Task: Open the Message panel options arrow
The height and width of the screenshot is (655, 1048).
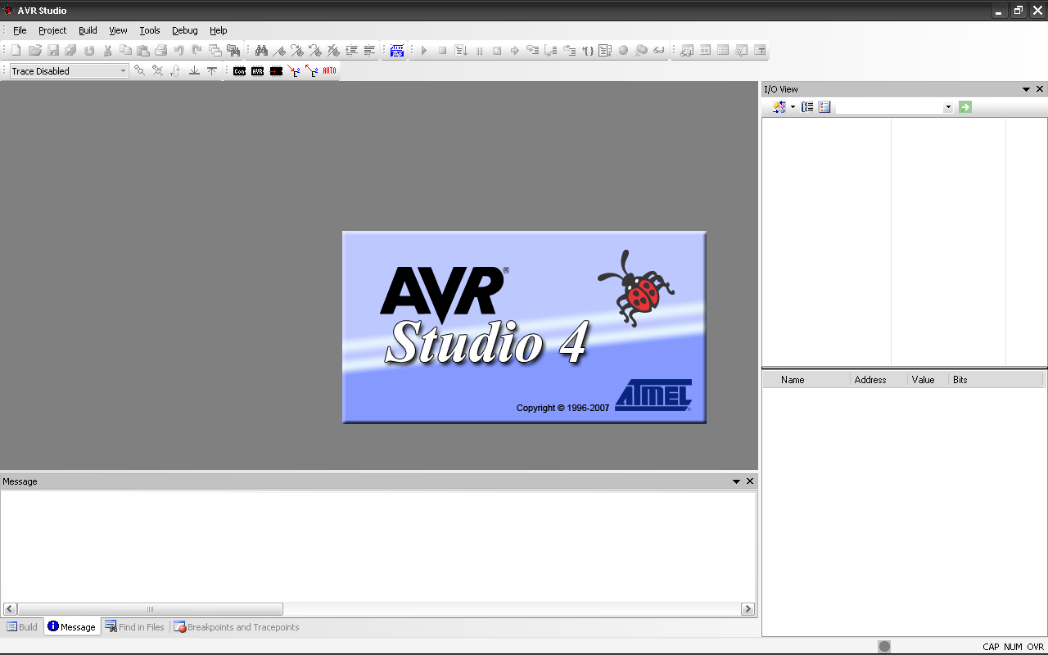Action: click(x=736, y=481)
